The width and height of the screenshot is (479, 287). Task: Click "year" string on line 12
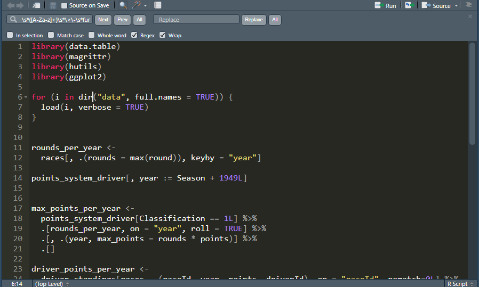(x=243, y=158)
